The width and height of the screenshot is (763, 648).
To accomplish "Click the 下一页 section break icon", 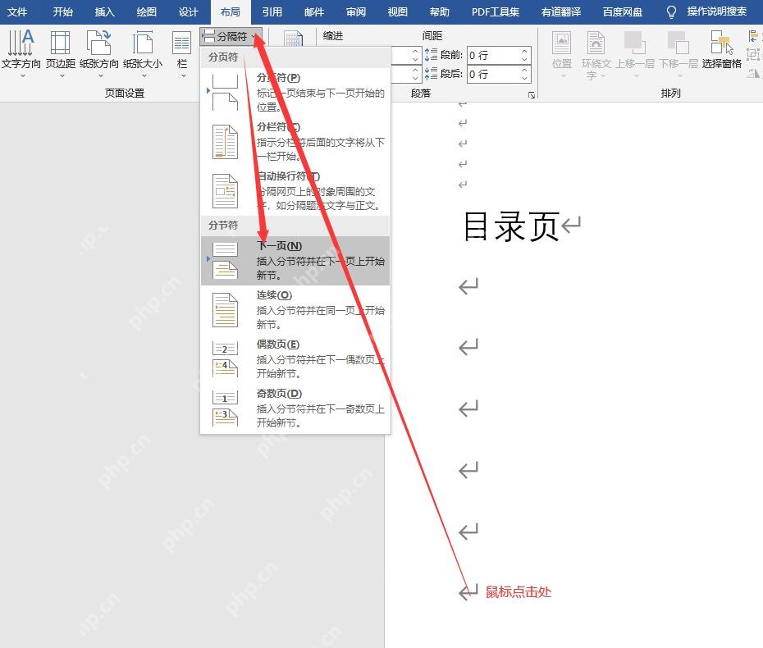I will tap(226, 261).
